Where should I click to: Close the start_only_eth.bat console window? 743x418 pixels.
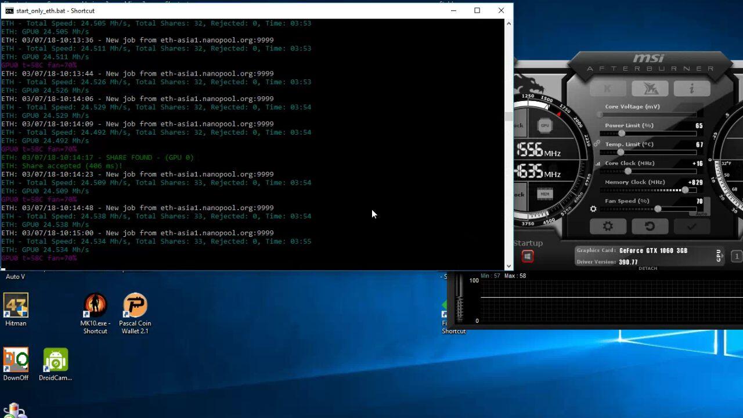click(x=501, y=10)
